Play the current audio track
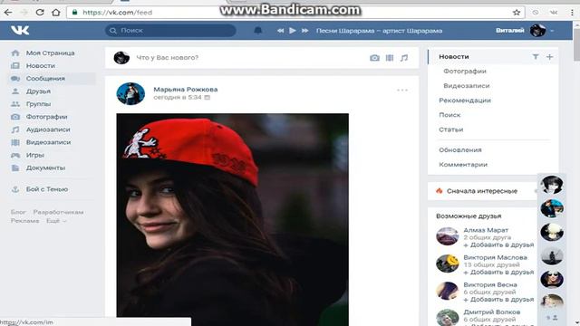 [x=292, y=30]
